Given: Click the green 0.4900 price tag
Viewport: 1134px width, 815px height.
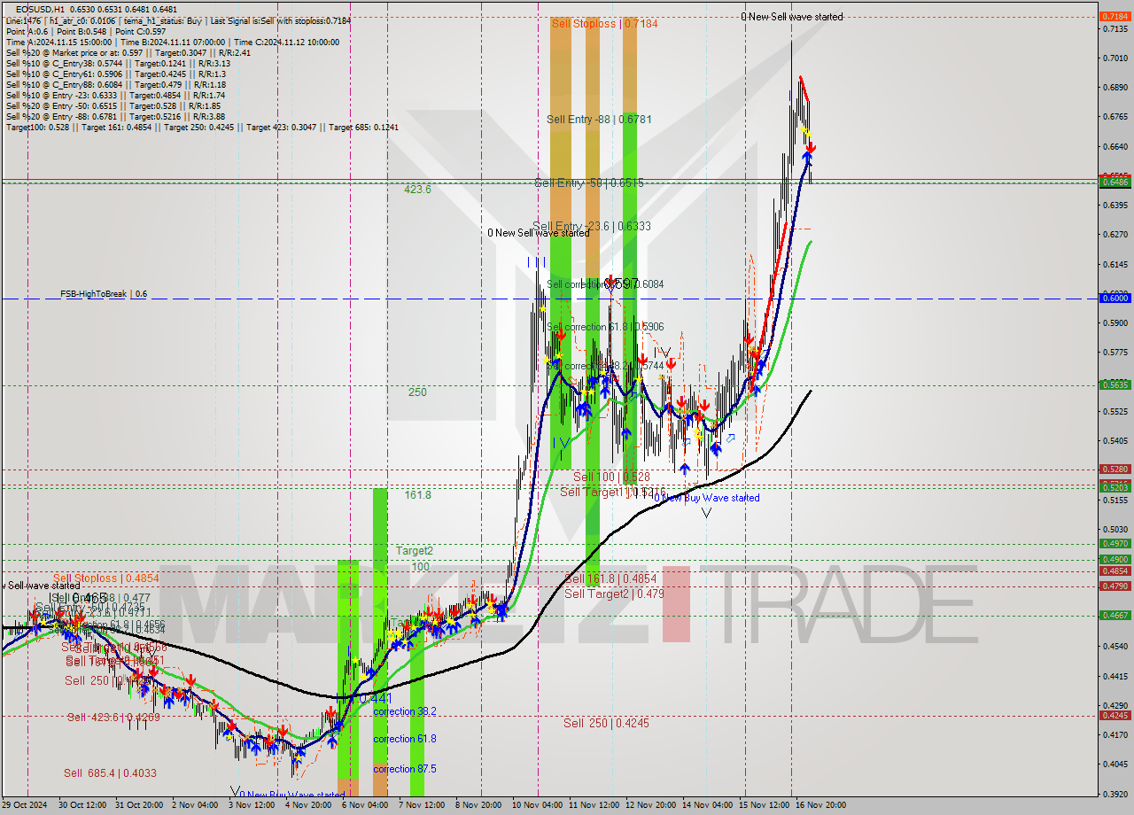Looking at the screenshot, I should pos(1114,560).
